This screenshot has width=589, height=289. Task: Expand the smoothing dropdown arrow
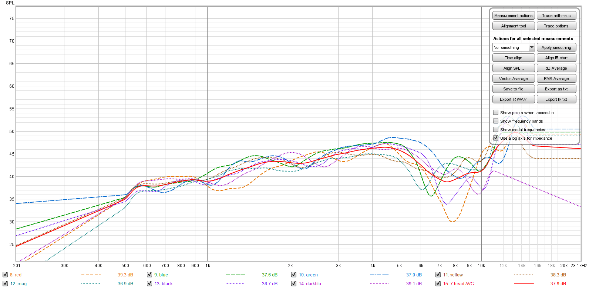coord(532,47)
